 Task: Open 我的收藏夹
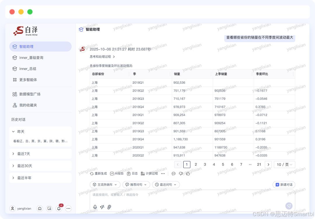pos(40,105)
